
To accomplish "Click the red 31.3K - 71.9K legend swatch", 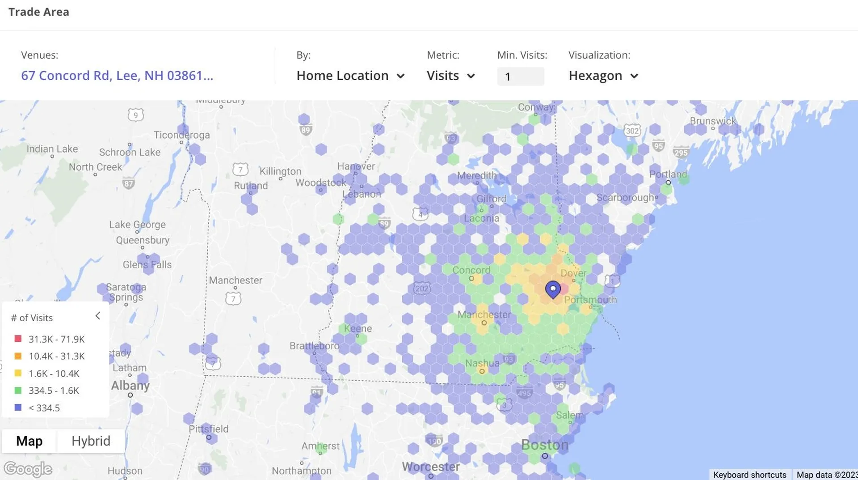I will click(18, 339).
